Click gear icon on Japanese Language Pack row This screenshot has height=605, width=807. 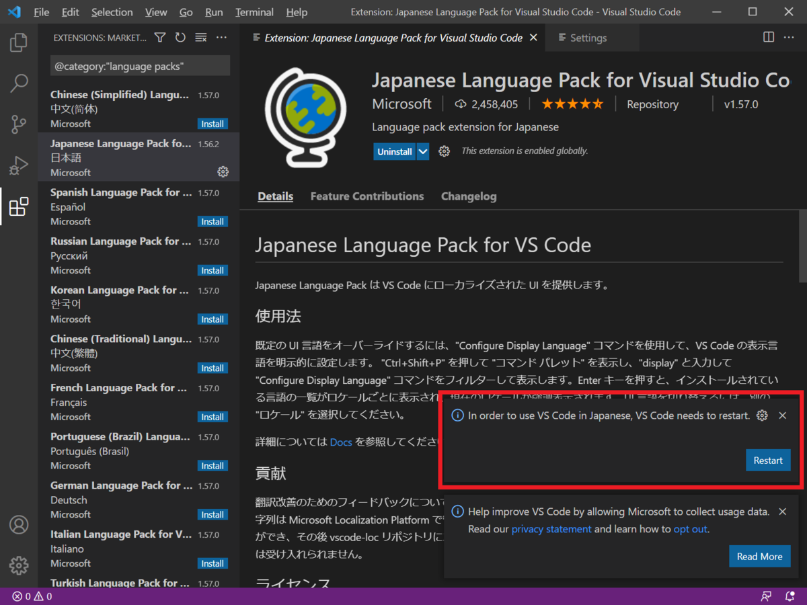tap(223, 172)
